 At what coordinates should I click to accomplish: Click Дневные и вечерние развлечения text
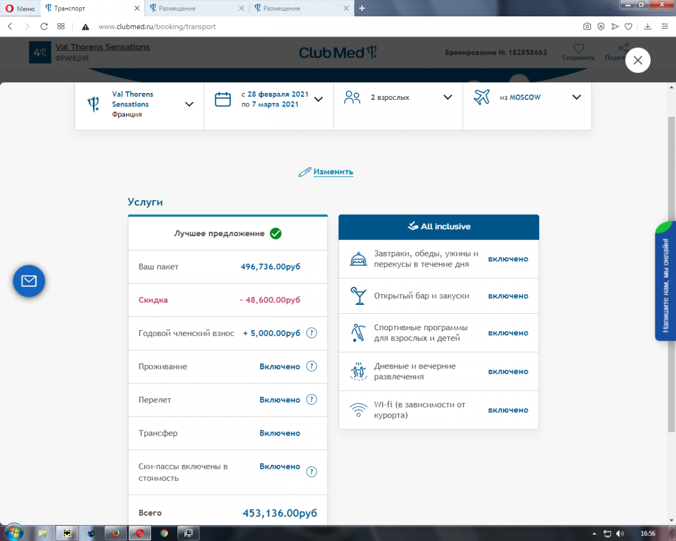tap(415, 371)
